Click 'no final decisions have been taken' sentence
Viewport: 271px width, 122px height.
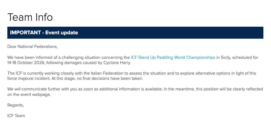109,78
